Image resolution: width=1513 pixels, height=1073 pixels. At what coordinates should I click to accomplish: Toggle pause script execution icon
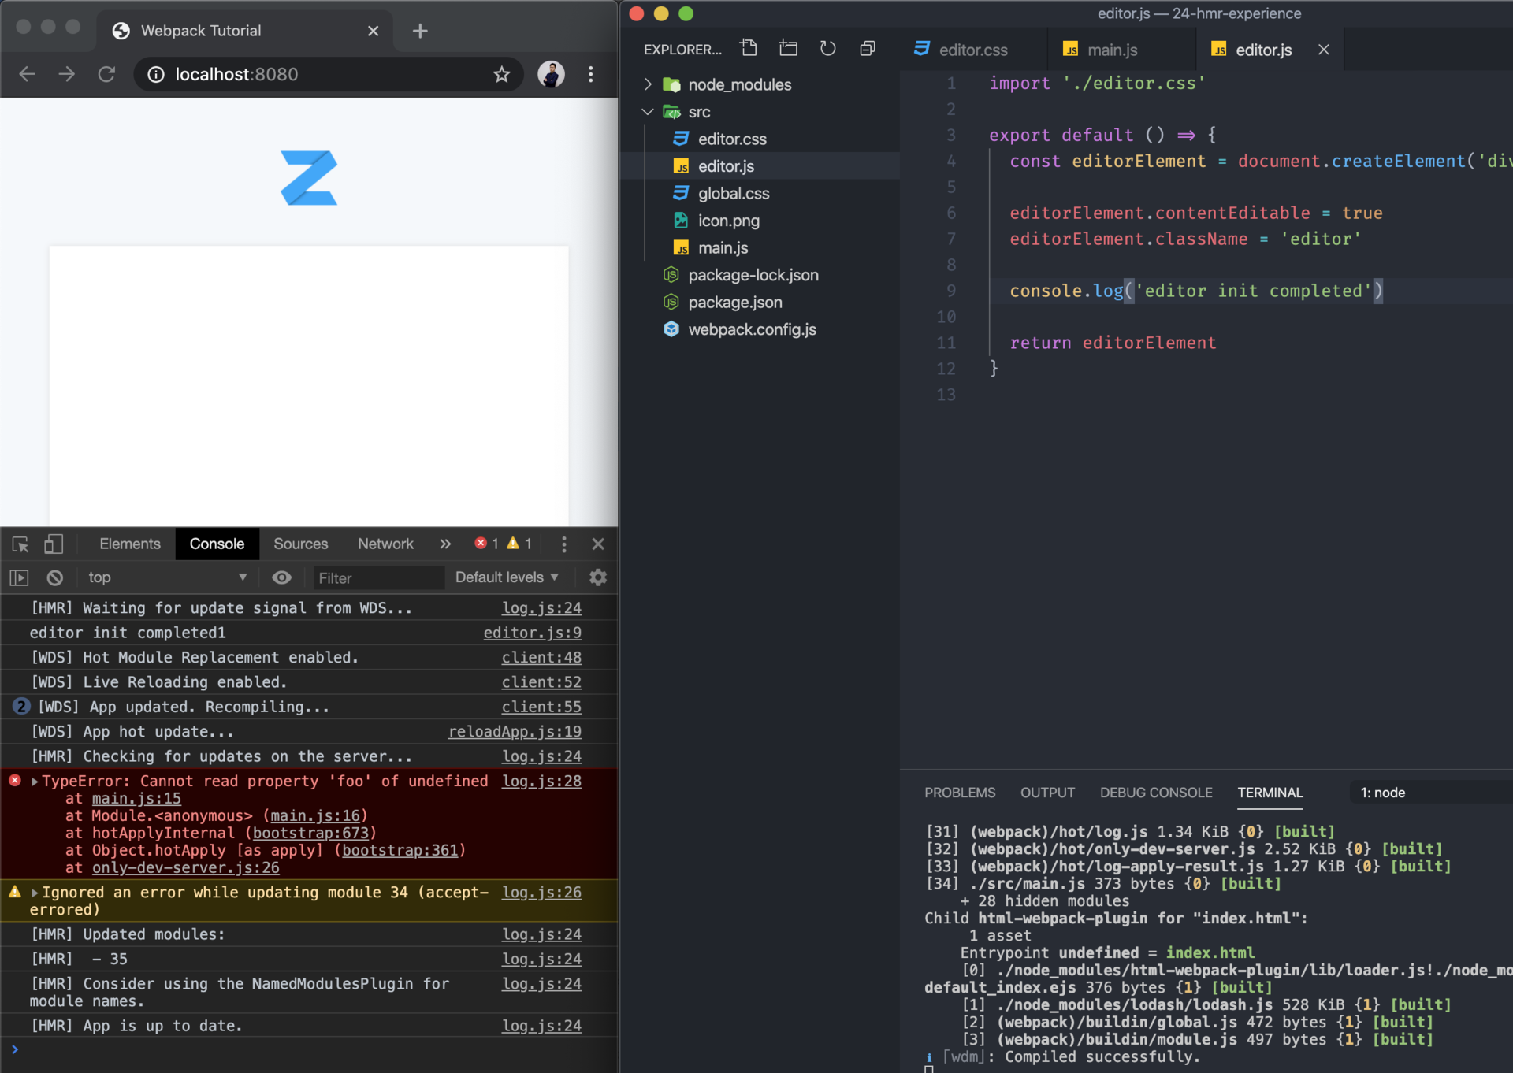tap(21, 576)
